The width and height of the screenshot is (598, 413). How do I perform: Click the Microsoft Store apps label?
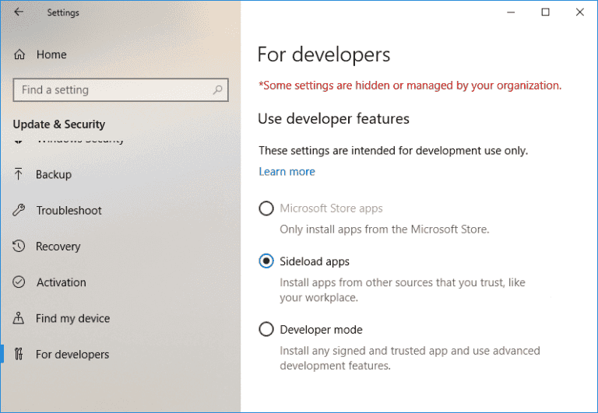(x=331, y=208)
